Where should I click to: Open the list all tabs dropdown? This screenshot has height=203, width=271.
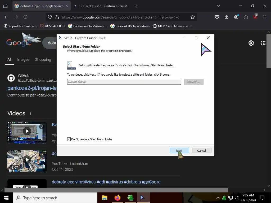(218, 6)
